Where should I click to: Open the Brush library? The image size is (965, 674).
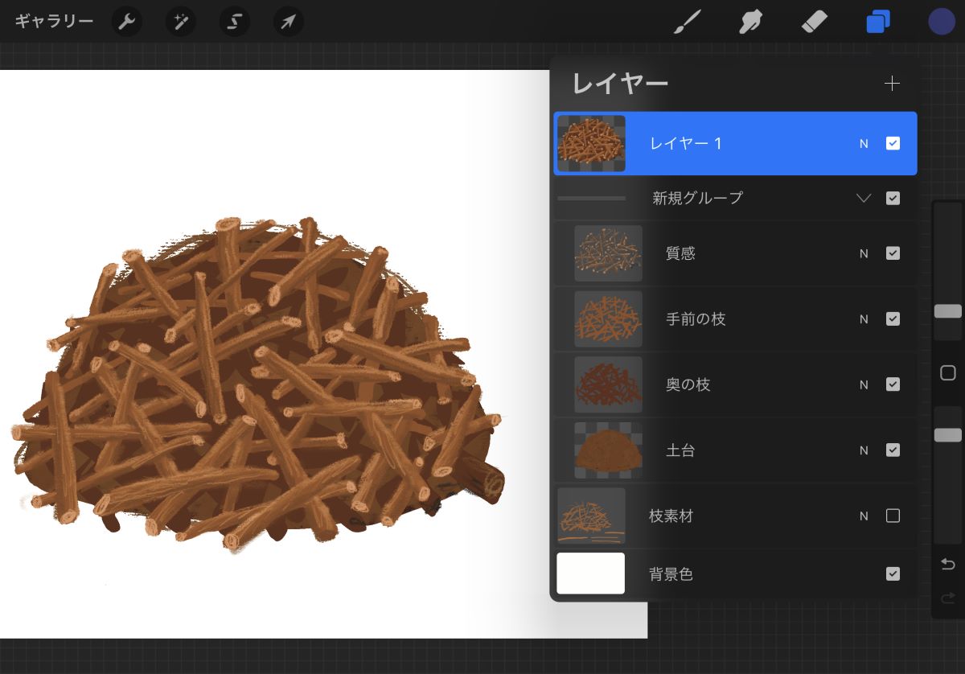pos(687,21)
